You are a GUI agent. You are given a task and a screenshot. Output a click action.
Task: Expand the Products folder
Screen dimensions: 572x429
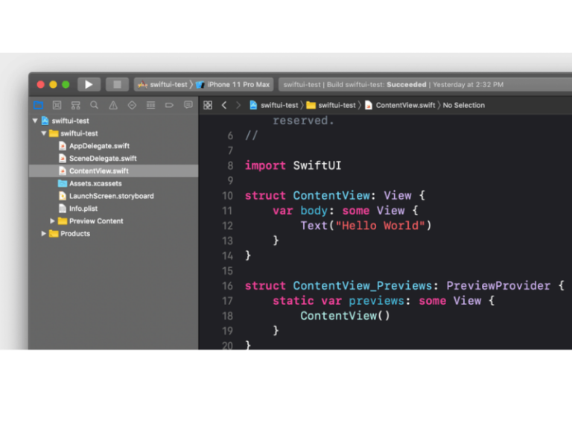pos(44,234)
